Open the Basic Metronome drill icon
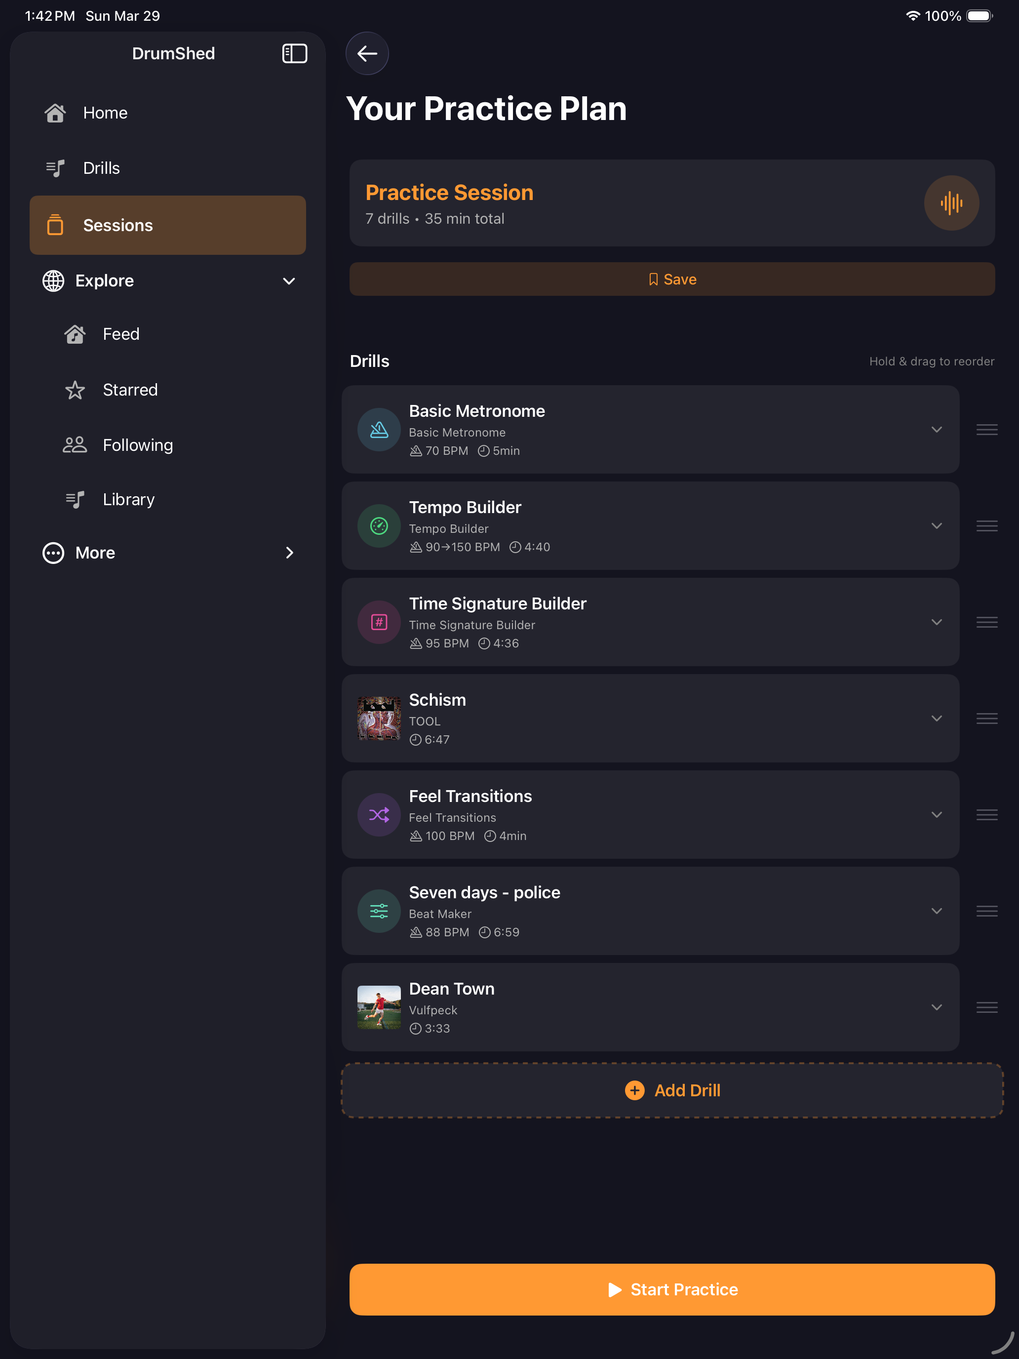This screenshot has height=1359, width=1019. point(378,430)
